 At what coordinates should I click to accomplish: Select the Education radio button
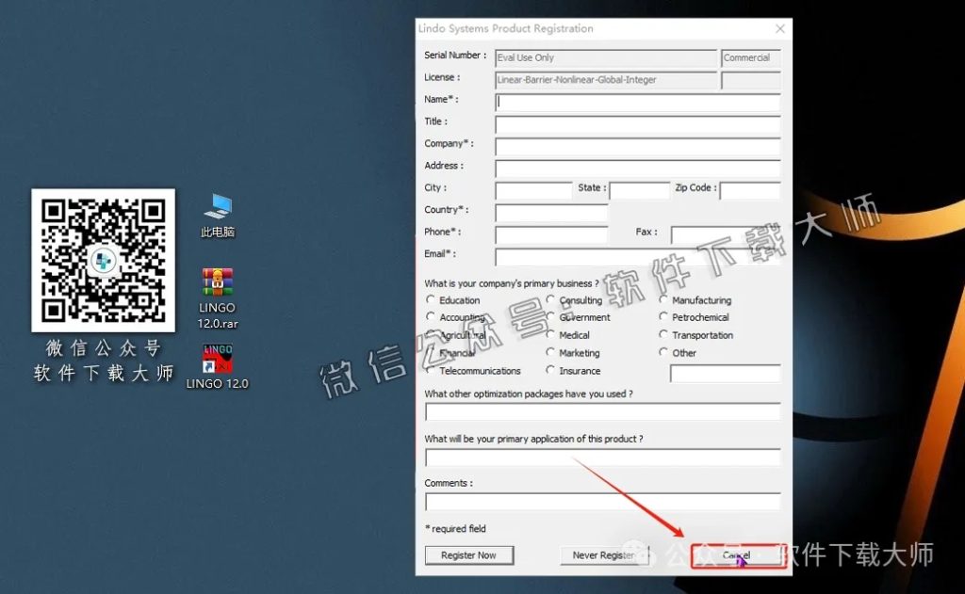tap(432, 300)
